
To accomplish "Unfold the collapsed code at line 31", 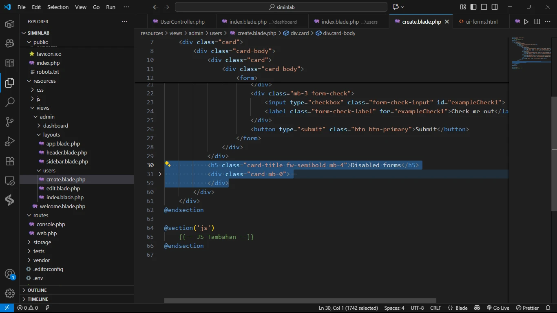I will (x=160, y=174).
